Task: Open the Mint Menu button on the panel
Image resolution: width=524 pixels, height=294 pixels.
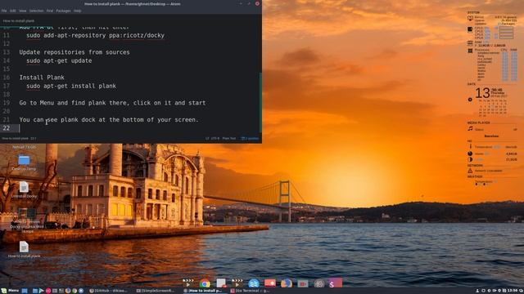Action: pyautogui.click(x=10, y=291)
